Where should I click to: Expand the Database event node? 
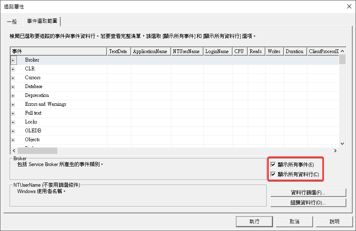[x=13, y=87]
